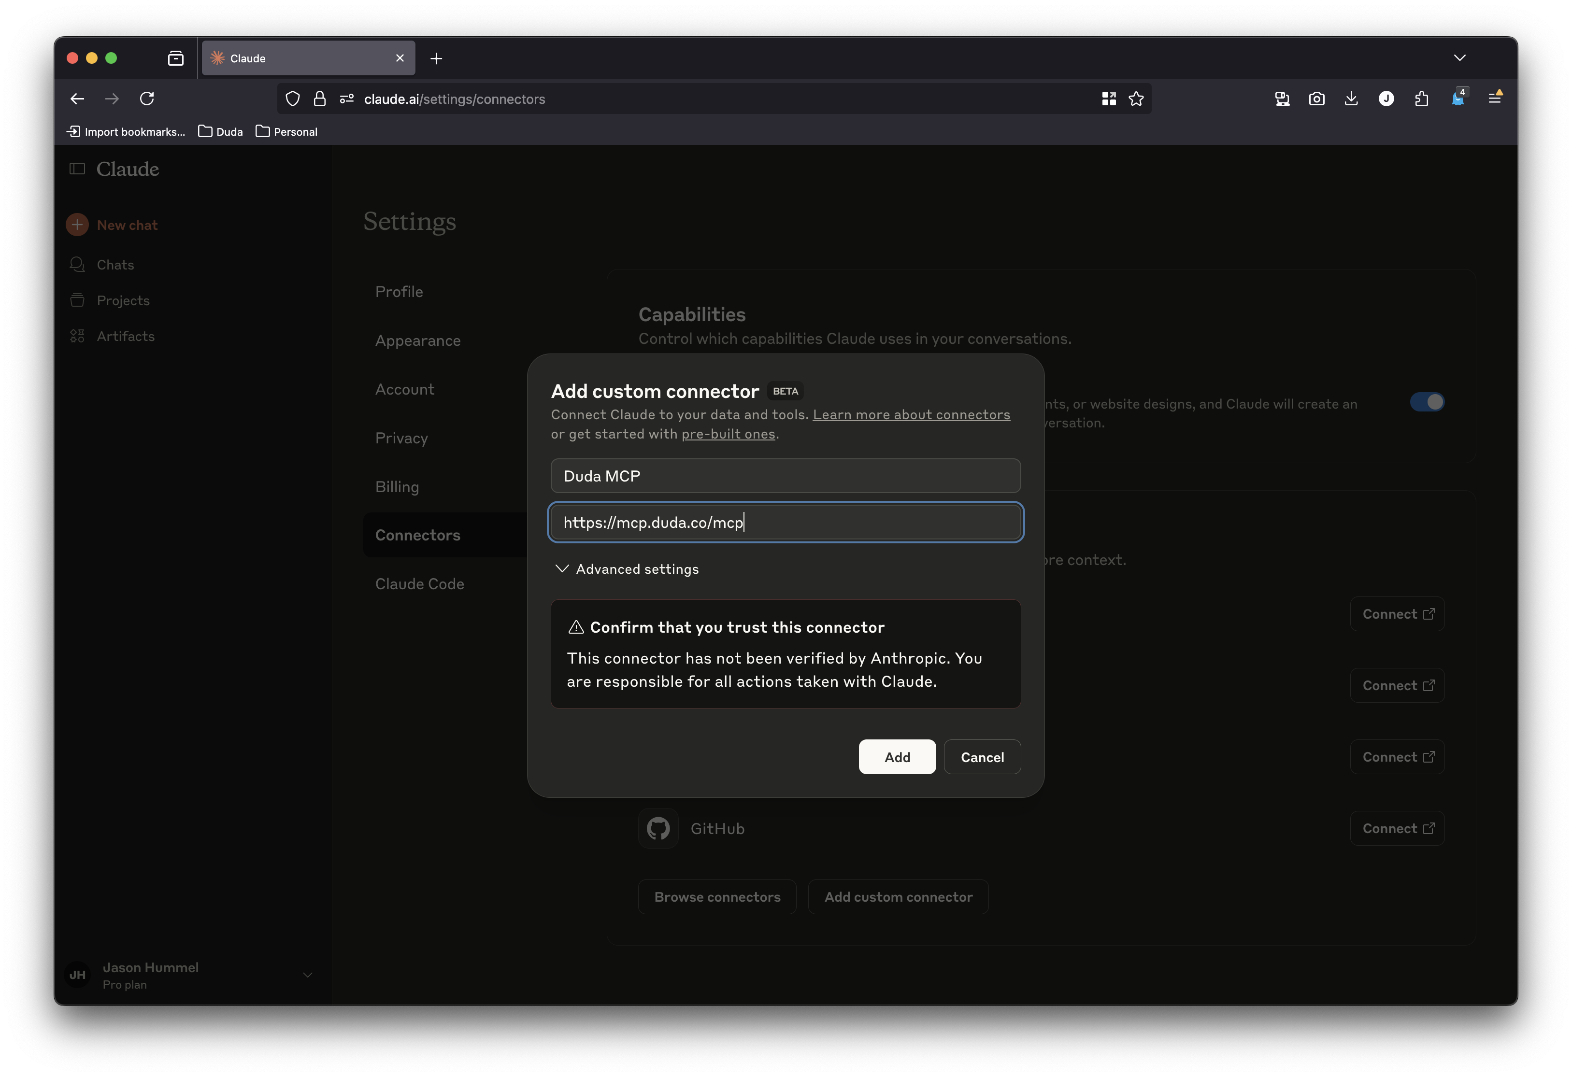Image resolution: width=1572 pixels, height=1077 pixels.
Task: Cancel the Add custom connector dialog
Action: point(982,756)
